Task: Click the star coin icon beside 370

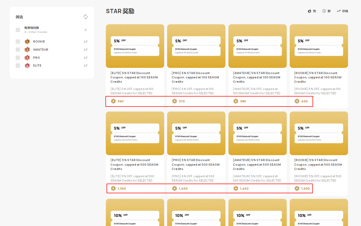Action: point(175,101)
